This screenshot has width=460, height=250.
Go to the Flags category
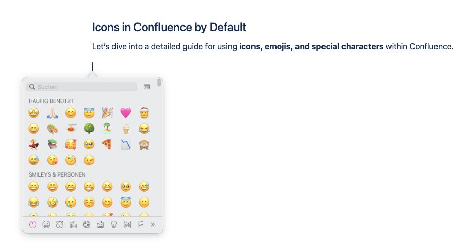coord(141,224)
